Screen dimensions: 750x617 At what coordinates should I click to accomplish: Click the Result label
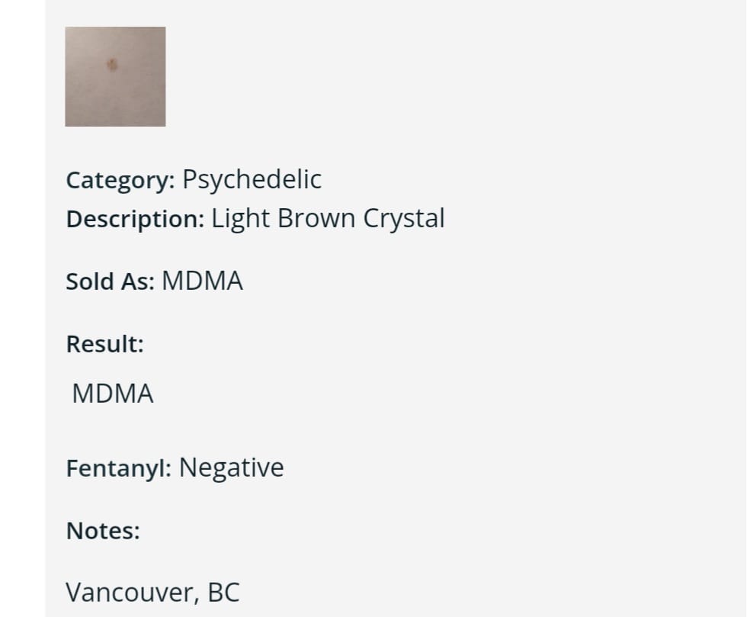104,344
